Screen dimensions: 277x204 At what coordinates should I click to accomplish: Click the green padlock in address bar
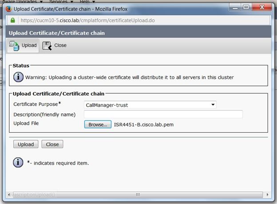click(x=12, y=20)
